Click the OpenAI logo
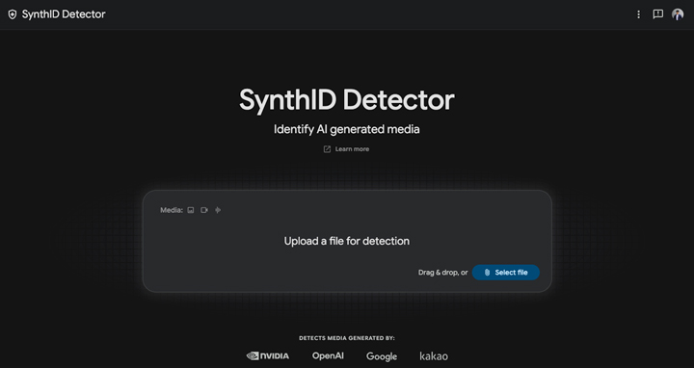The image size is (694, 368). tap(328, 355)
